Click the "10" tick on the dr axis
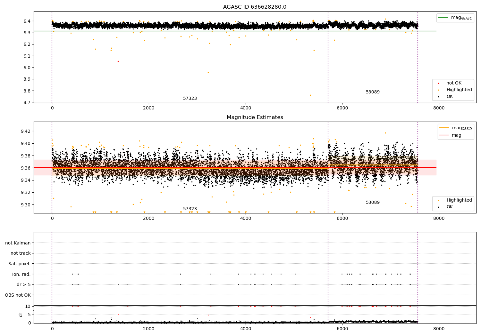Viewport: 481px width, 336px height. tap(28, 307)
